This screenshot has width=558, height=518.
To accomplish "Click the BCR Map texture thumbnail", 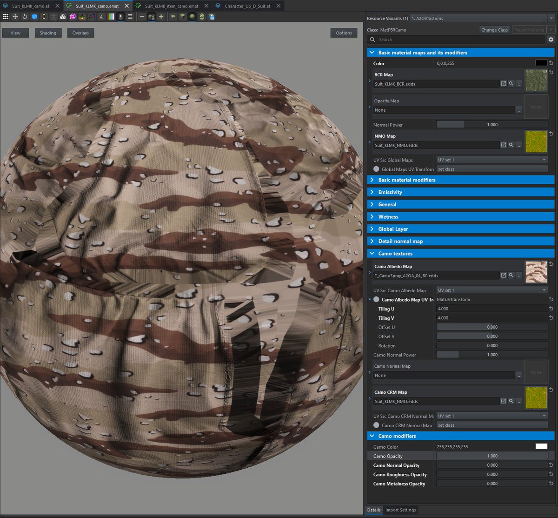I will (536, 81).
